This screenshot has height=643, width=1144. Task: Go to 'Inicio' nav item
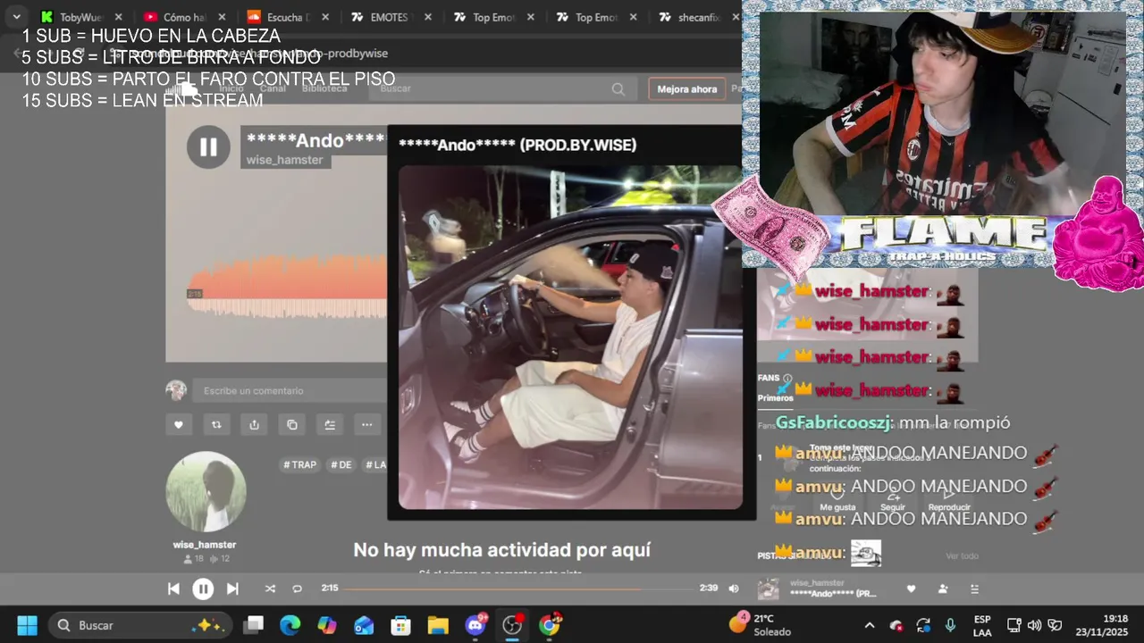(231, 88)
